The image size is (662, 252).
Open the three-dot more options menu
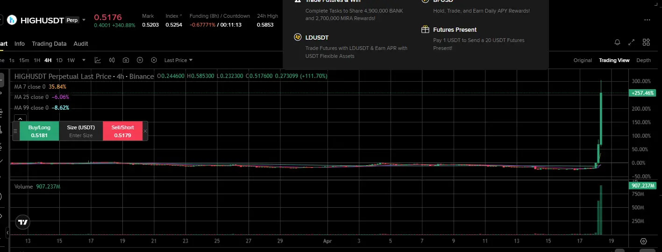tap(647, 20)
